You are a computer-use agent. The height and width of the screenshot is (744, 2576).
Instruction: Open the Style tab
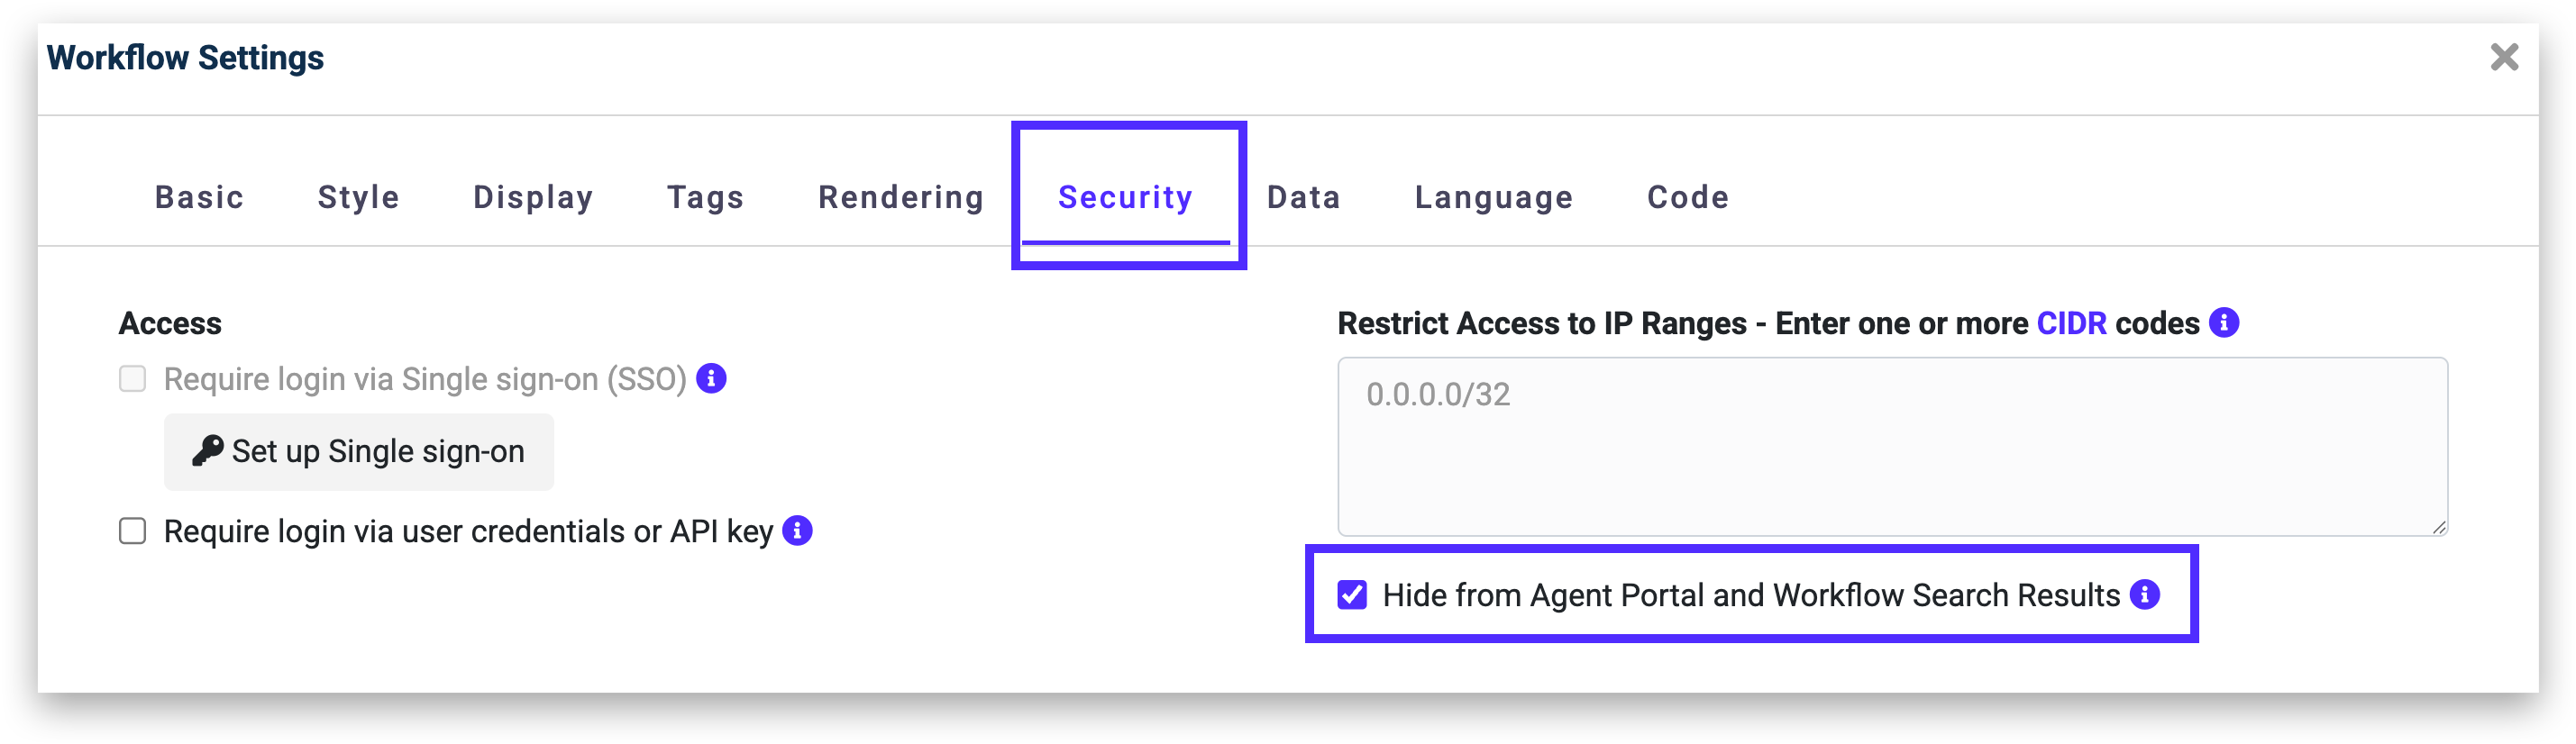(x=358, y=197)
